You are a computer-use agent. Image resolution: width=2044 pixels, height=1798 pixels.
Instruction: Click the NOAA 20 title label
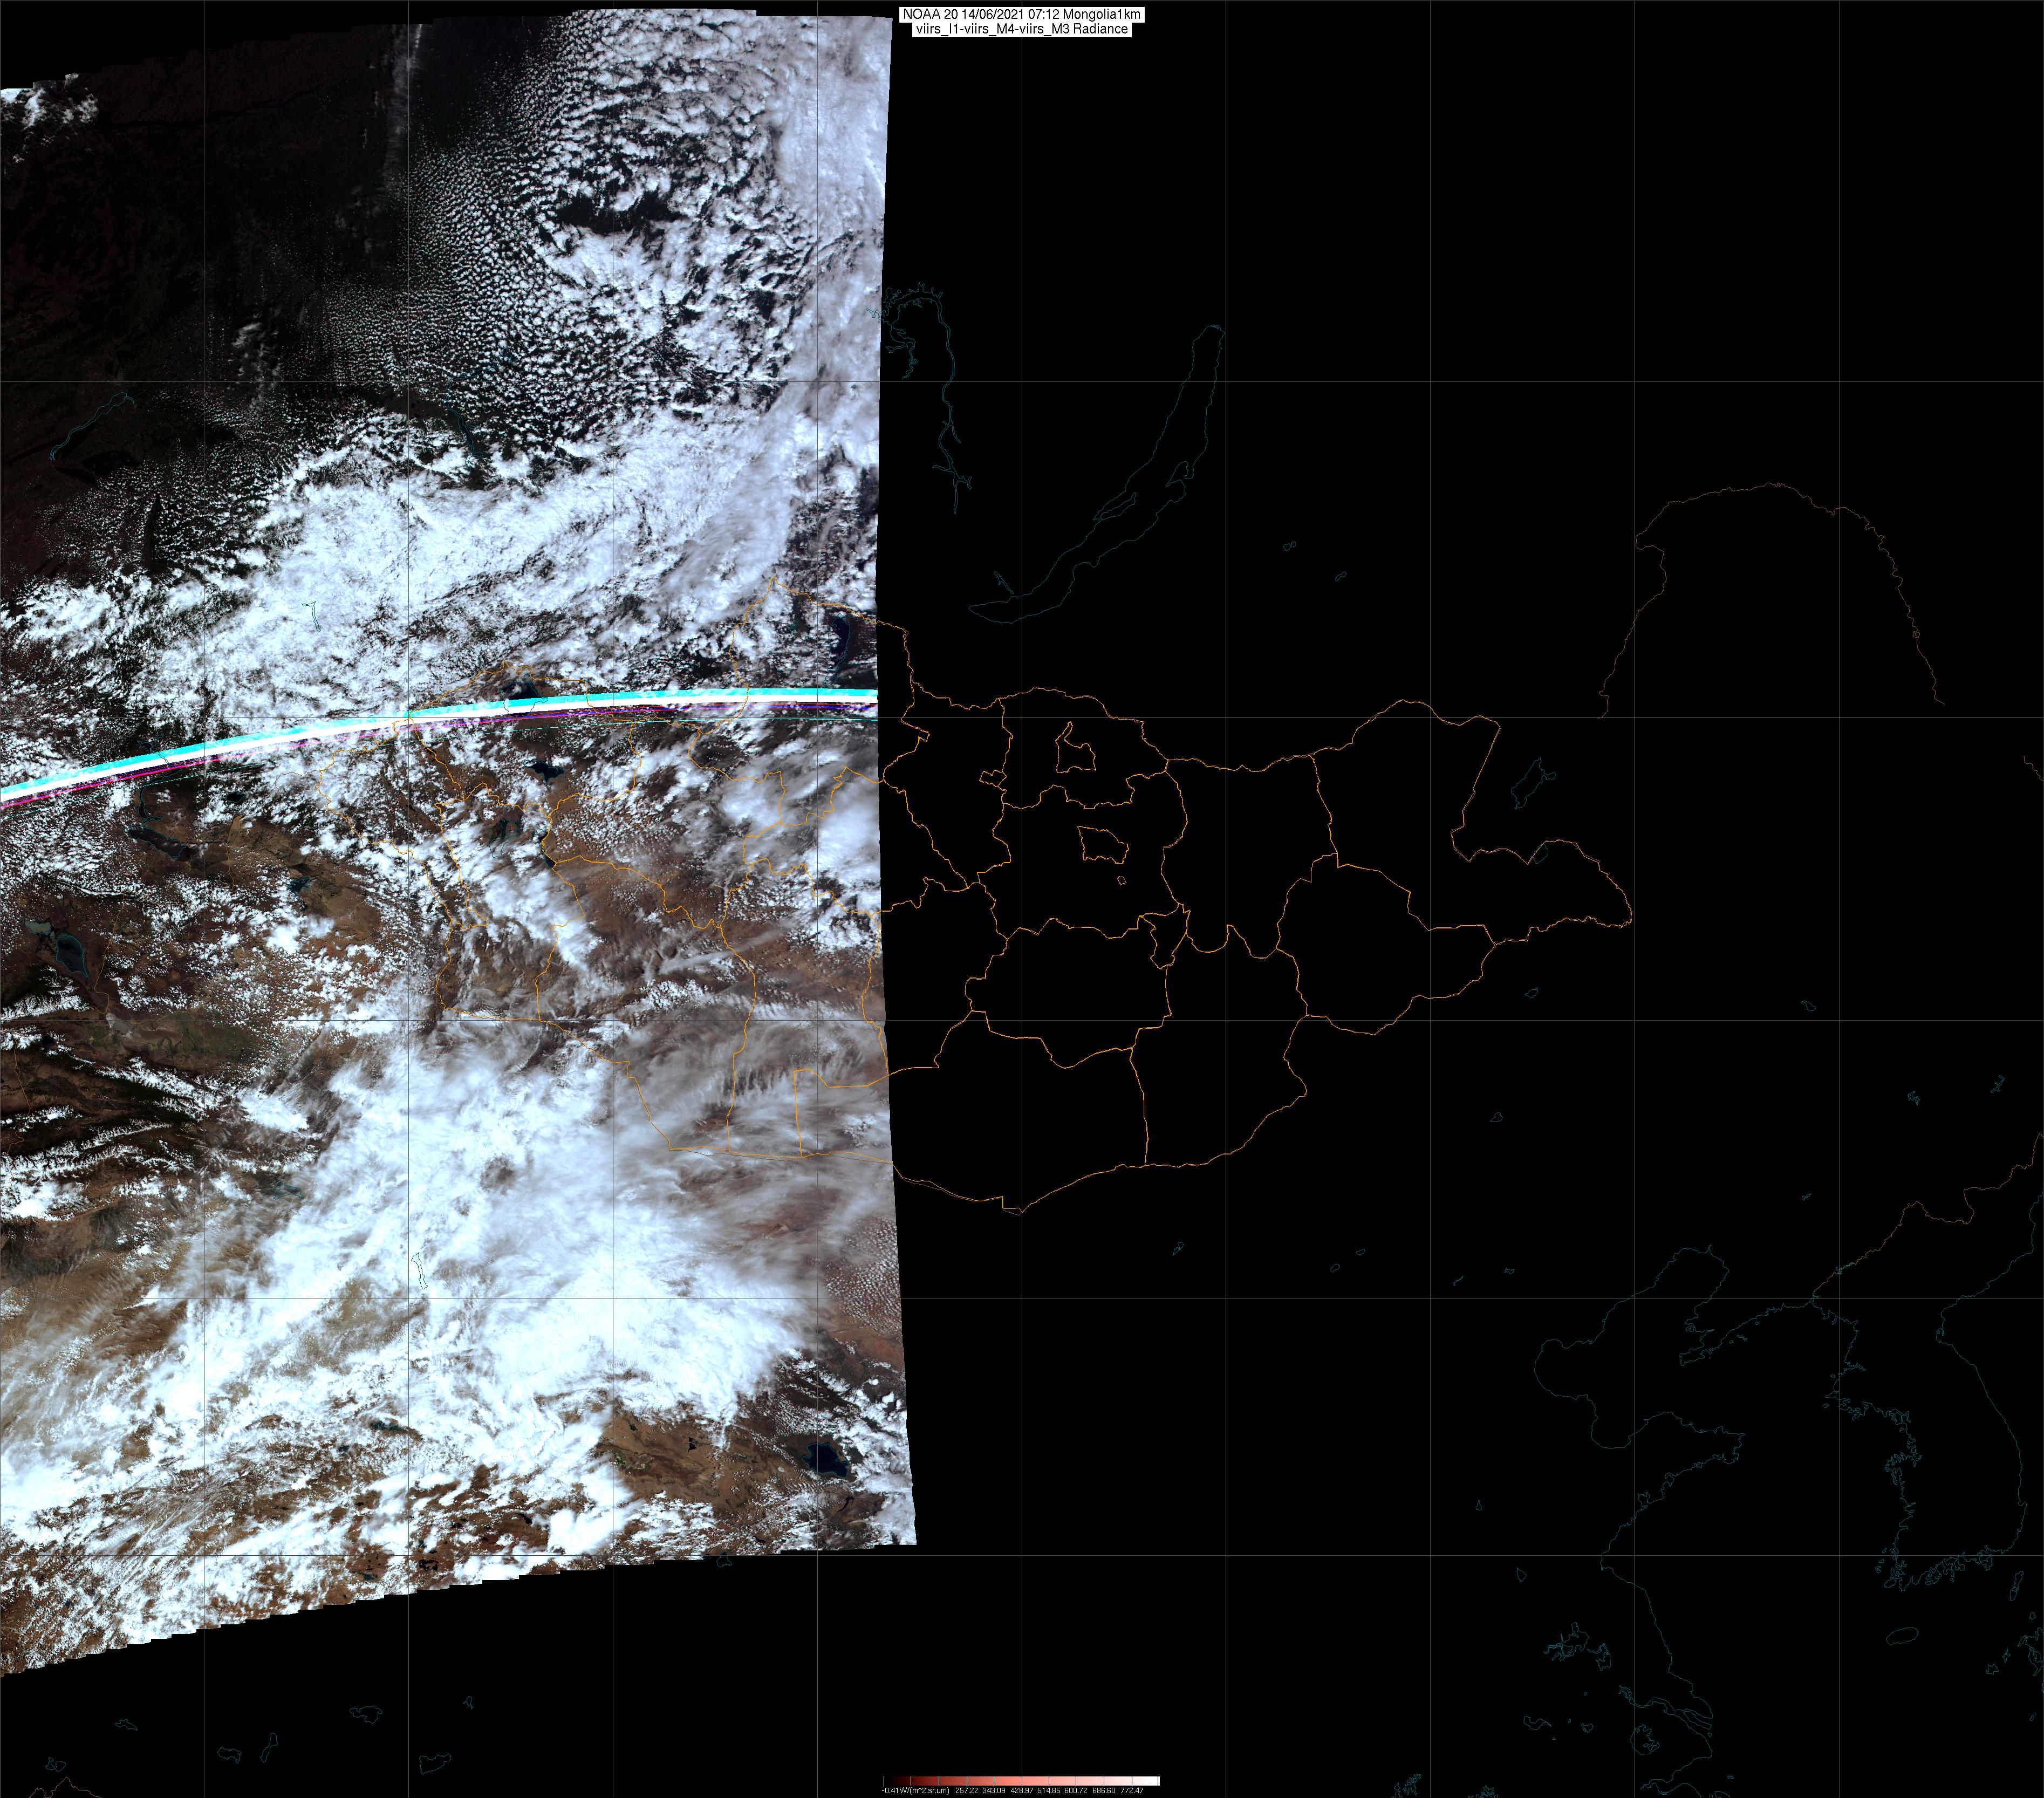[x=1021, y=15]
